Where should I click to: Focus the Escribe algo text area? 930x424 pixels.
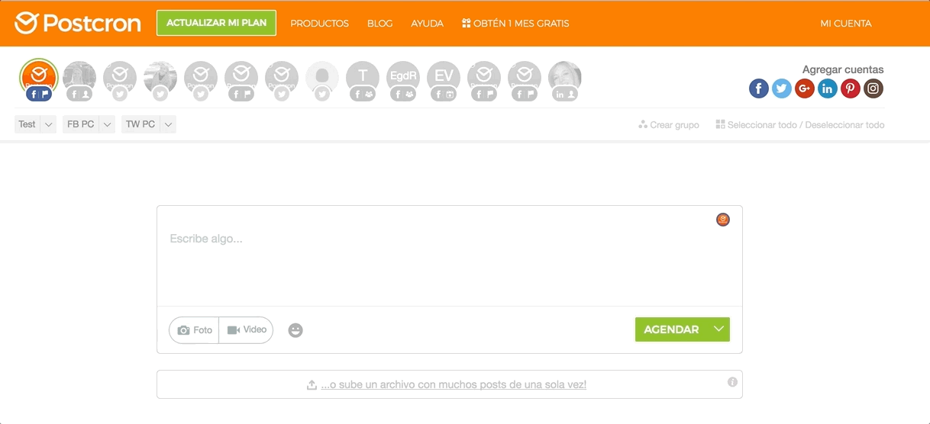[x=449, y=259]
